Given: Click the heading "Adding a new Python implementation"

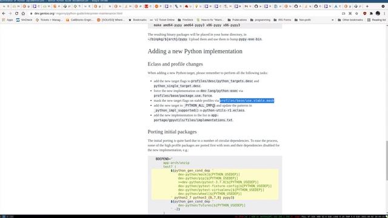Looking at the screenshot, I should pyautogui.click(x=195, y=51).
